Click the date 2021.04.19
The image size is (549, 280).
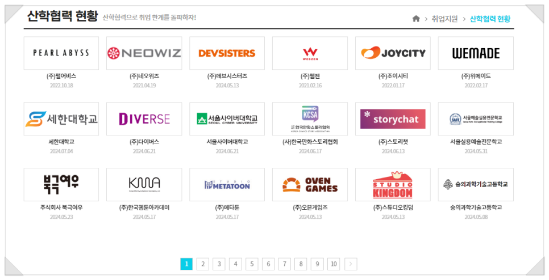tap(144, 86)
